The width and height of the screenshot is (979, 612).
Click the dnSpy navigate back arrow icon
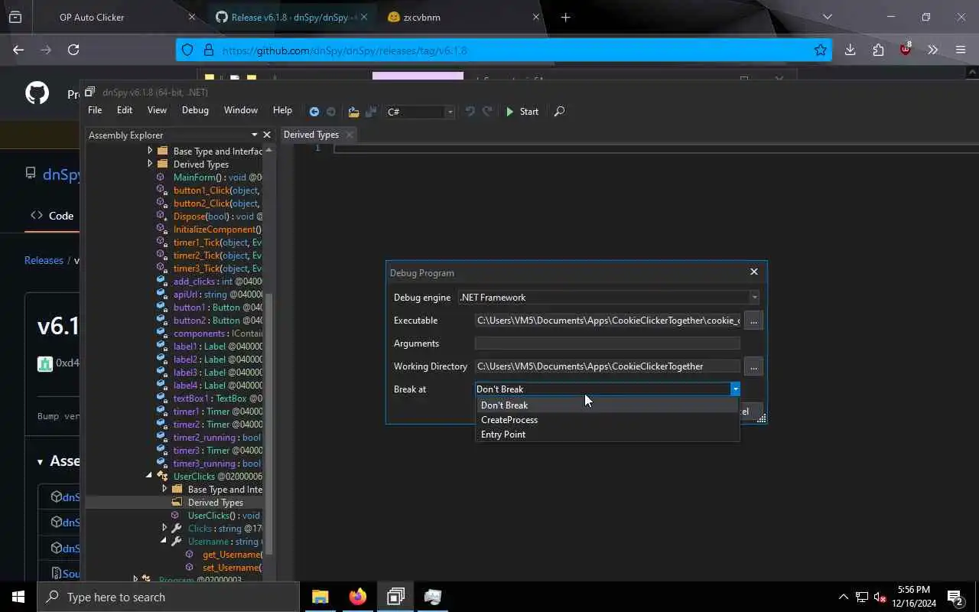pyautogui.click(x=314, y=112)
